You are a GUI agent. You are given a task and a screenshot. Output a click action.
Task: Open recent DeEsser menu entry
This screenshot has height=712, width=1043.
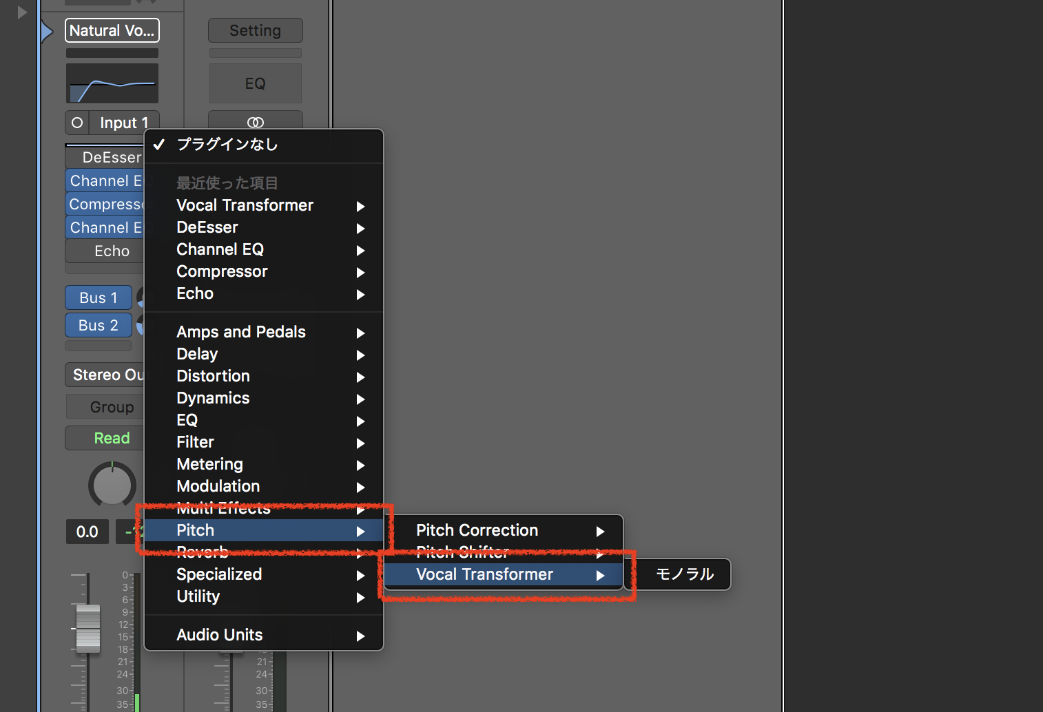pyautogui.click(x=264, y=227)
